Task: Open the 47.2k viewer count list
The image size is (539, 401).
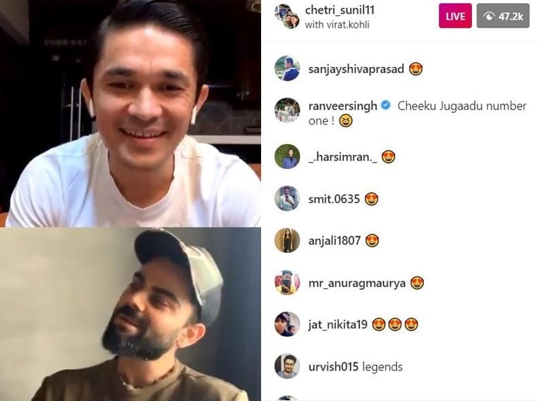Action: coord(503,16)
